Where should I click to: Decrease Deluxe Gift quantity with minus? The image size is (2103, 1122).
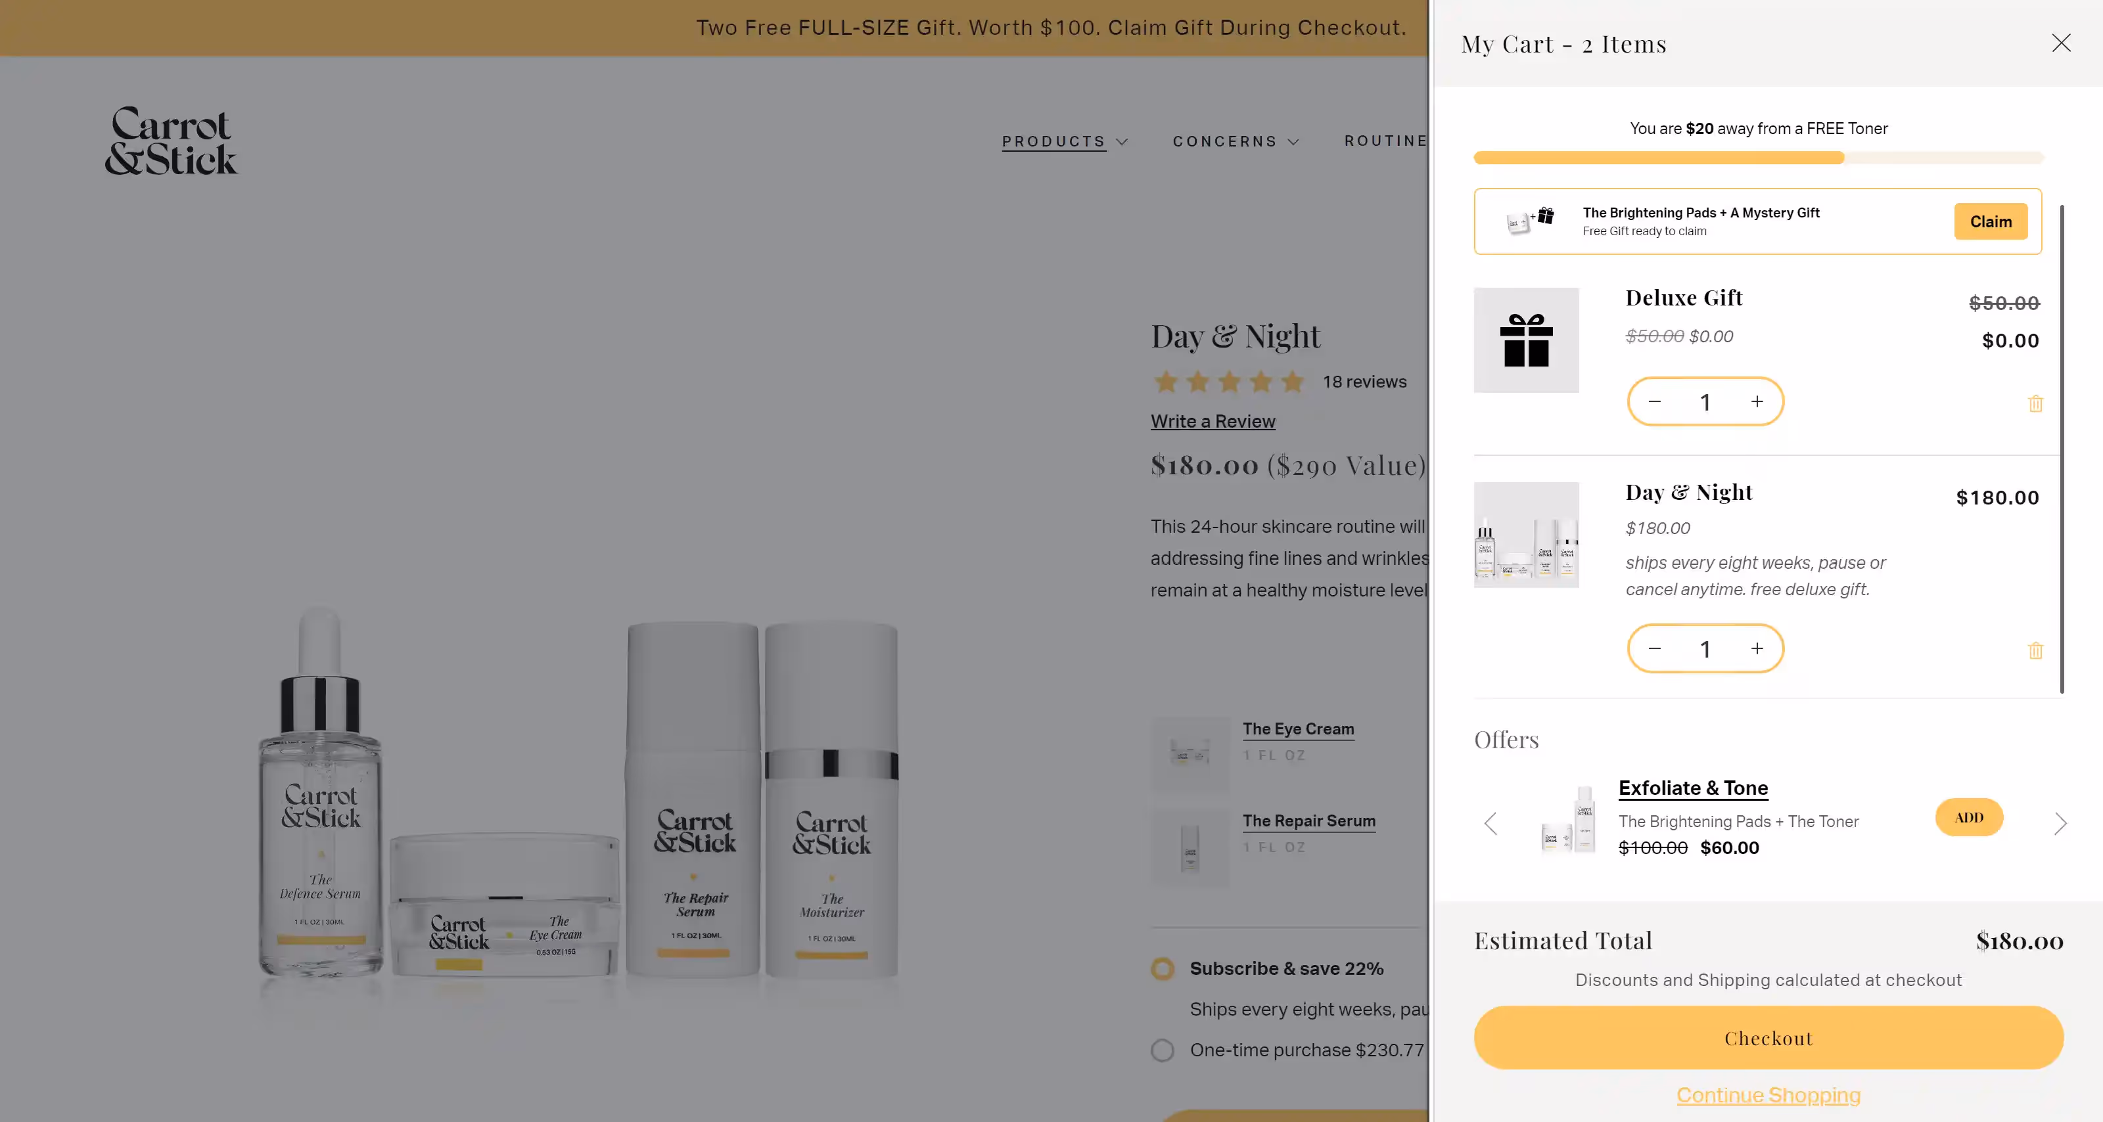[x=1654, y=401]
